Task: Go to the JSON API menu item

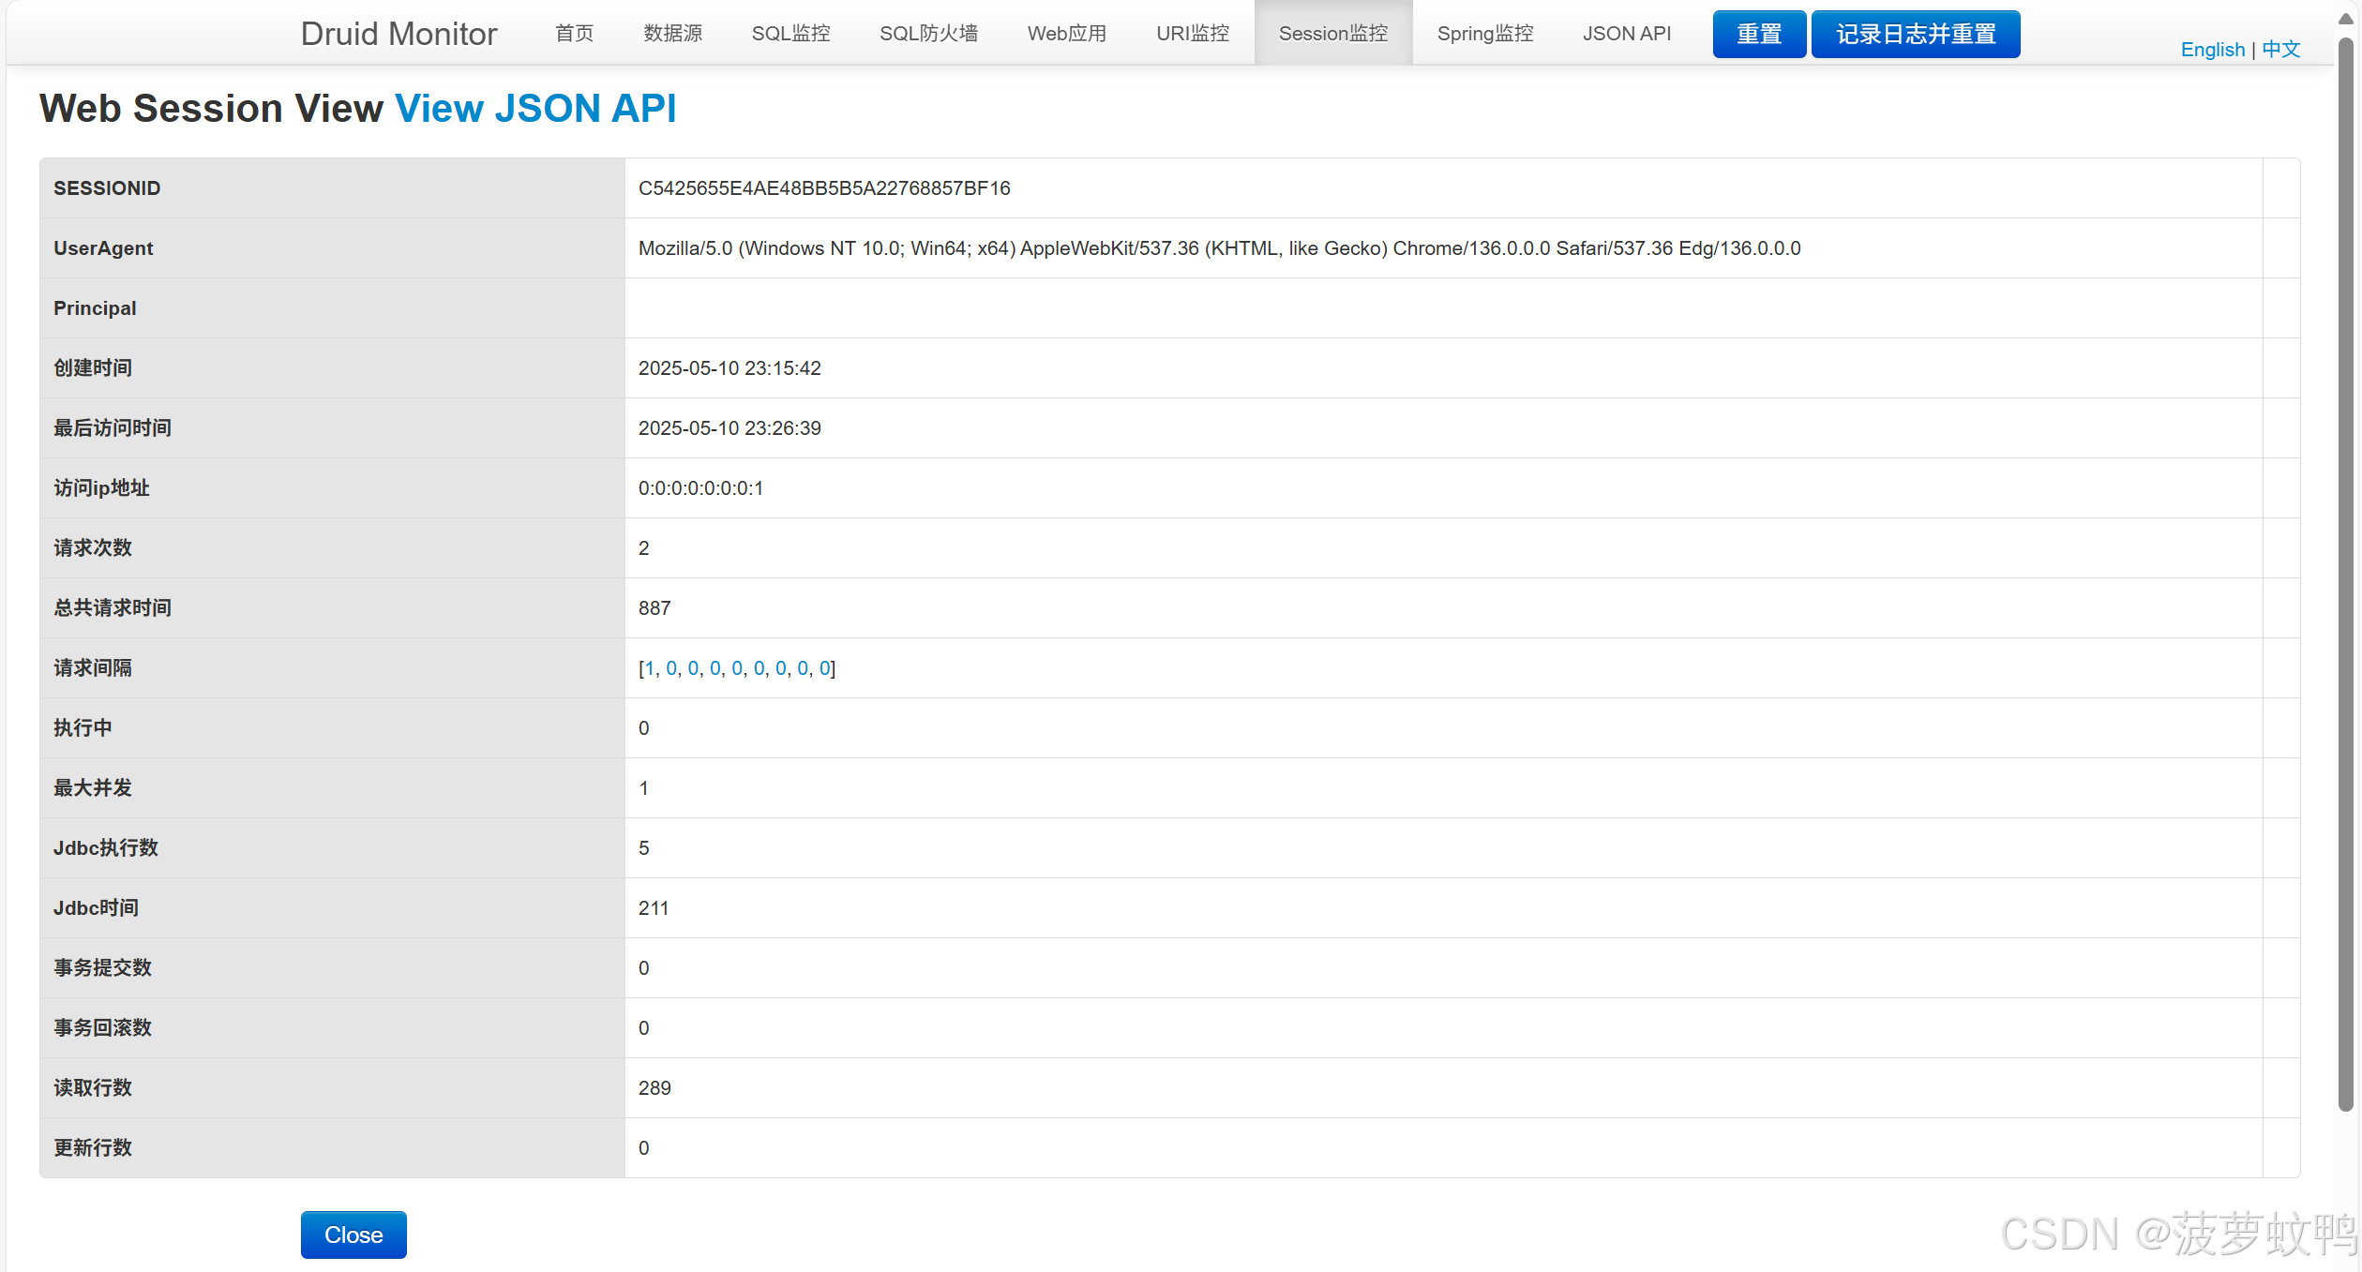Action: pos(1627,34)
